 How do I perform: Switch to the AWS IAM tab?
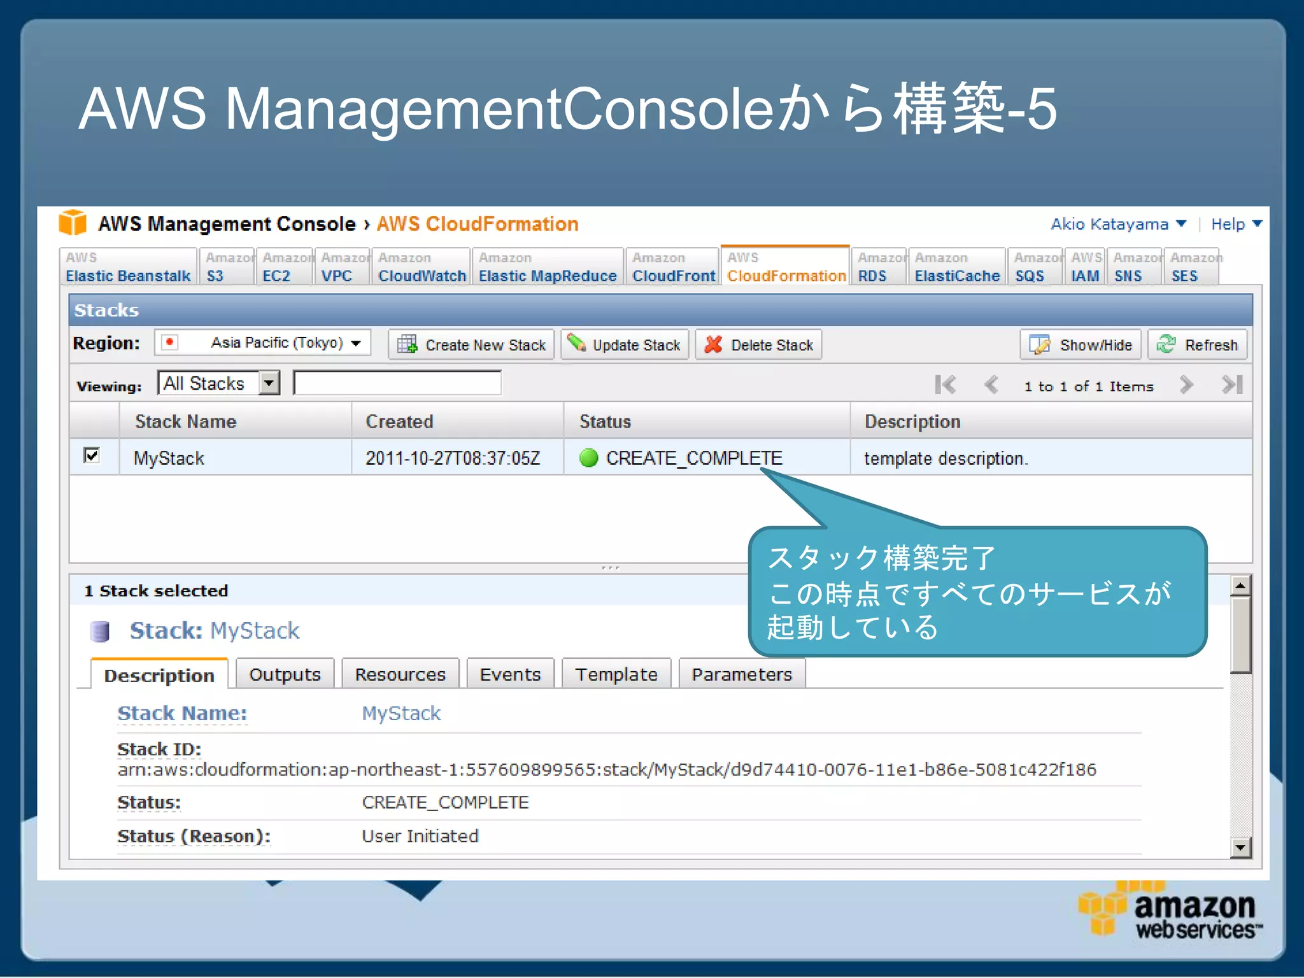point(1086,267)
